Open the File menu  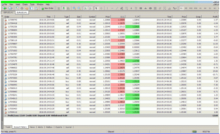point(6,5)
